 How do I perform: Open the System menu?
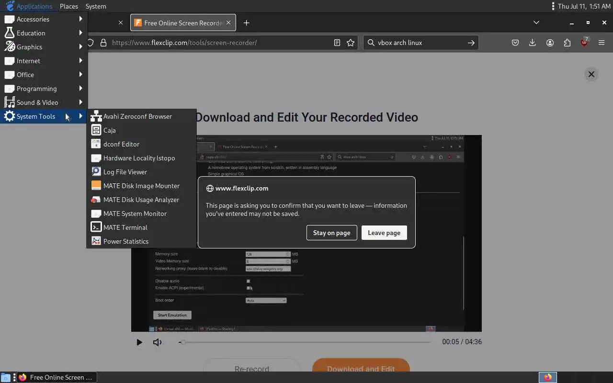pyautogui.click(x=96, y=6)
